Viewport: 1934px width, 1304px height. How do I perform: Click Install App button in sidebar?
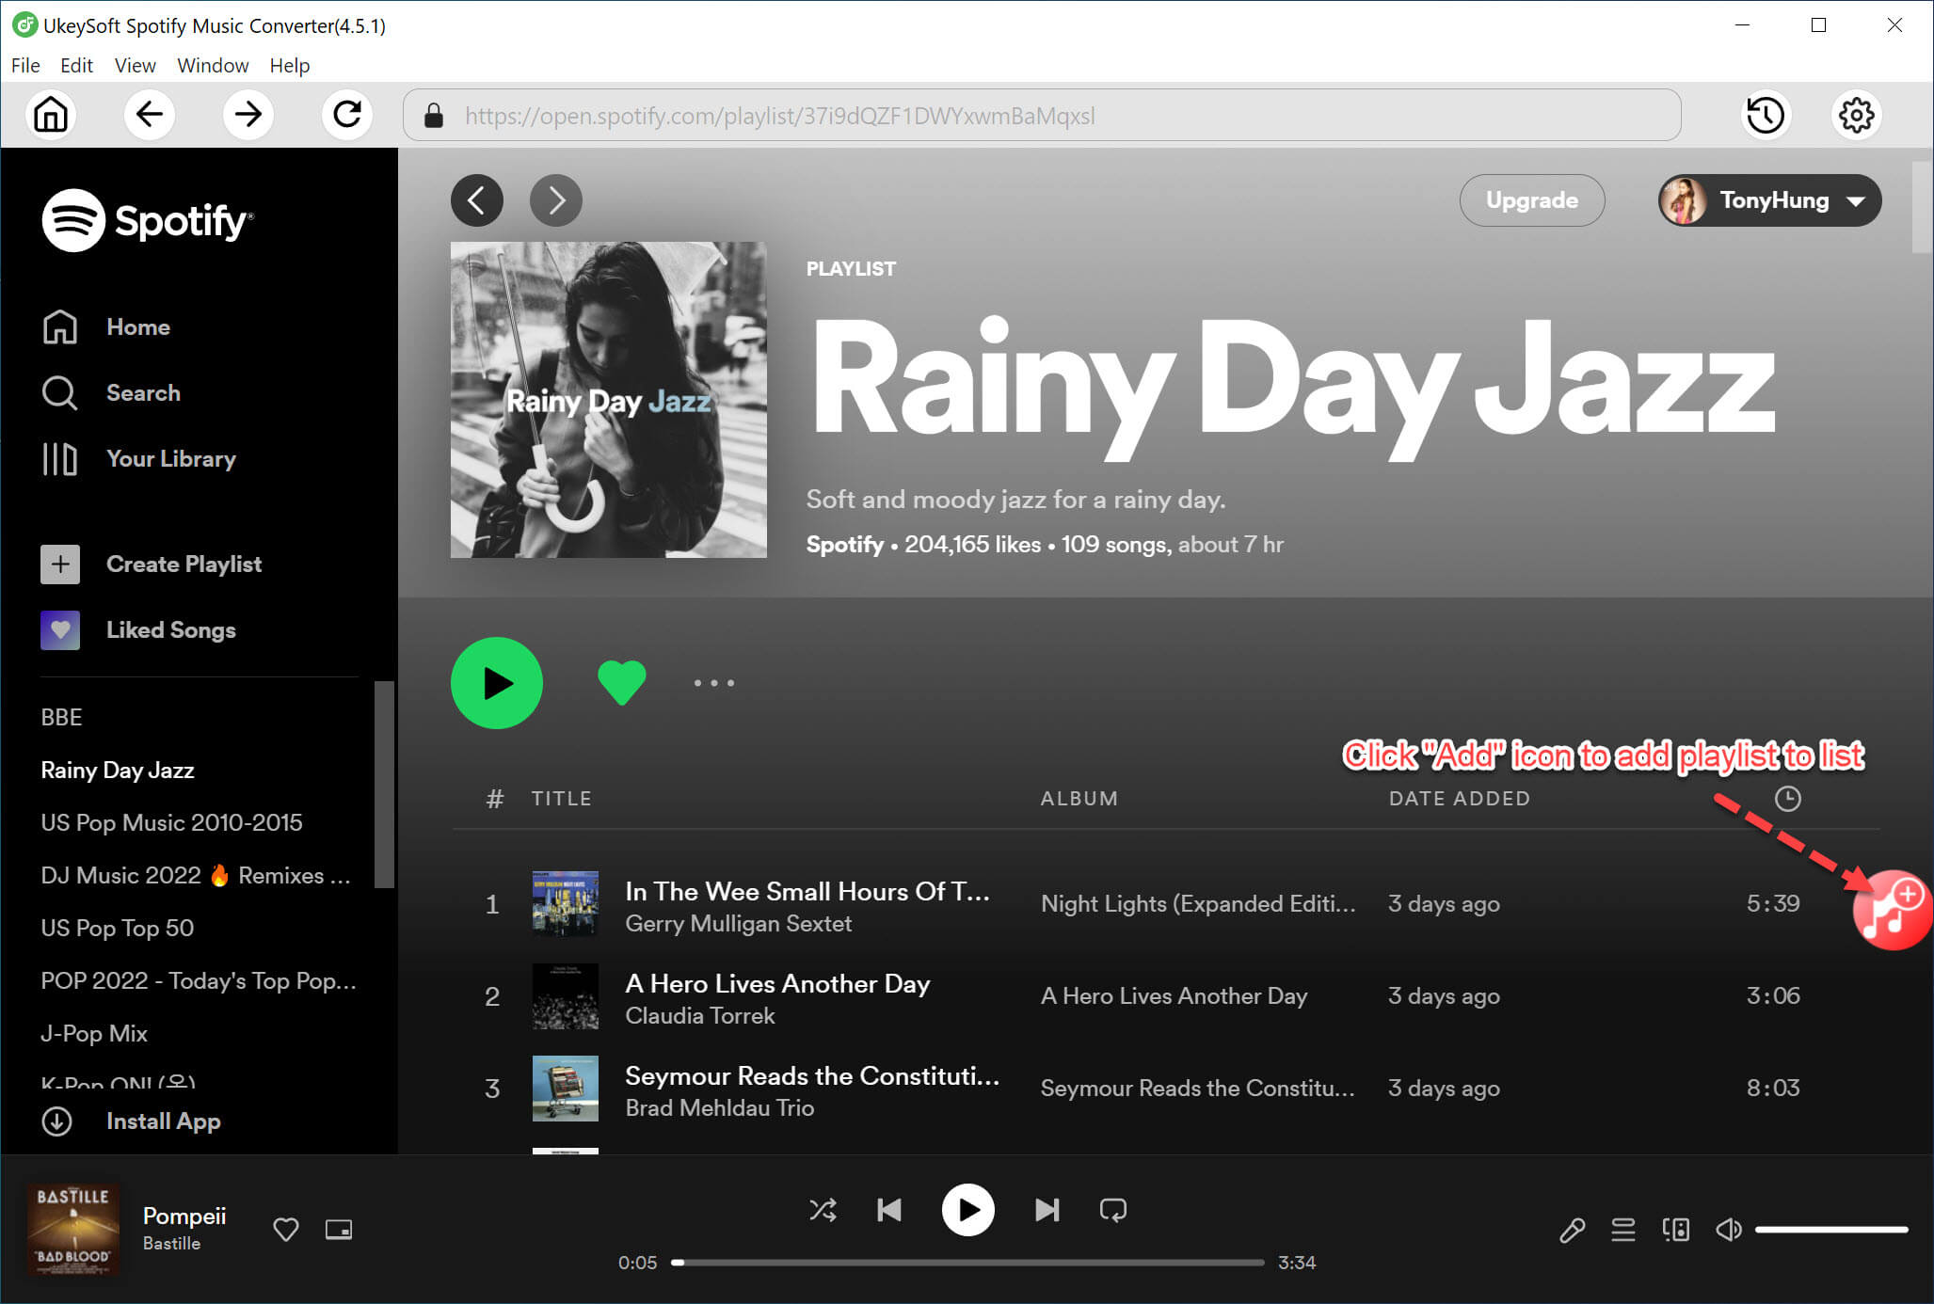163,1121
